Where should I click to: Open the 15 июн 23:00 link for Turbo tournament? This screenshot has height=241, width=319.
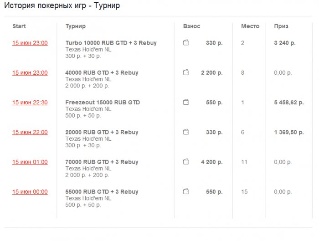[x=30, y=43]
